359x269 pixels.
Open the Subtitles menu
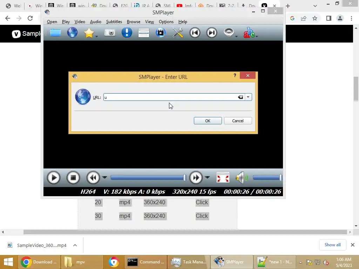coord(114,22)
